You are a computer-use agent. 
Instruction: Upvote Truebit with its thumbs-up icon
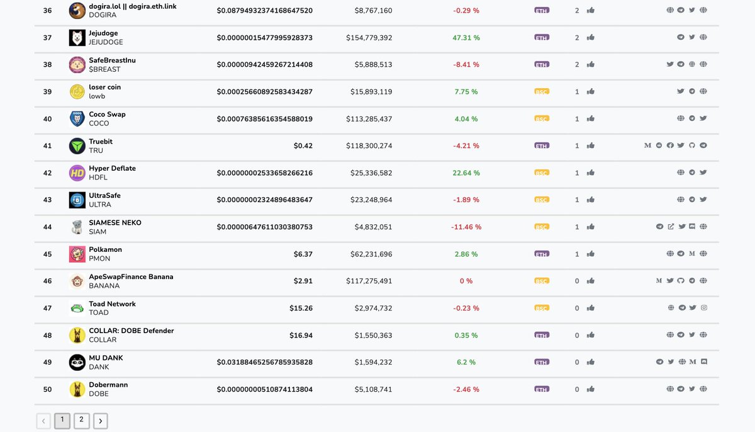click(x=590, y=145)
